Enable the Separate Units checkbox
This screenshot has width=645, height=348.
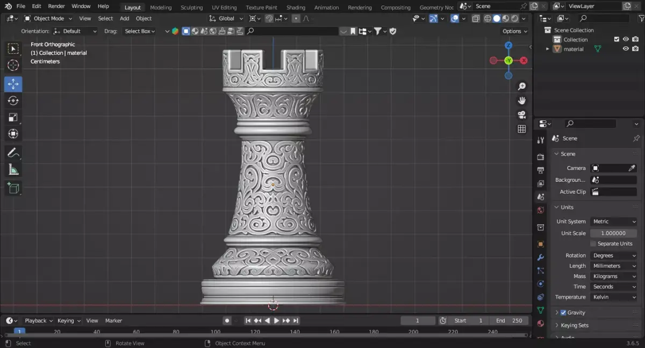click(x=593, y=244)
